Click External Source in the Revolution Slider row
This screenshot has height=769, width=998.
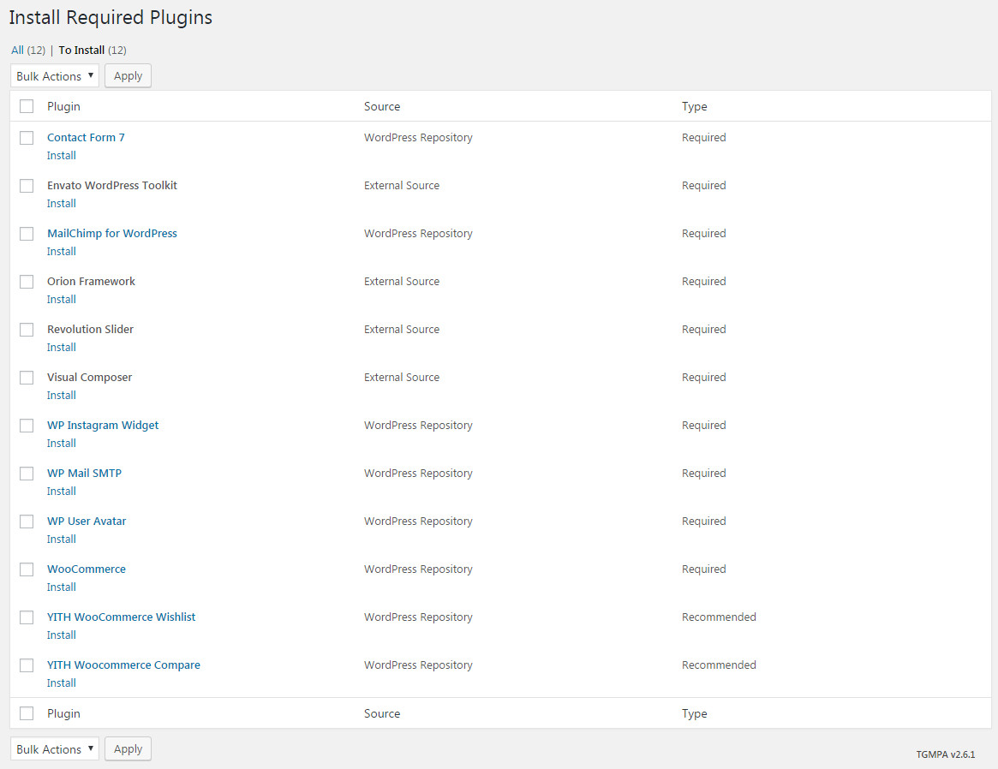point(402,330)
